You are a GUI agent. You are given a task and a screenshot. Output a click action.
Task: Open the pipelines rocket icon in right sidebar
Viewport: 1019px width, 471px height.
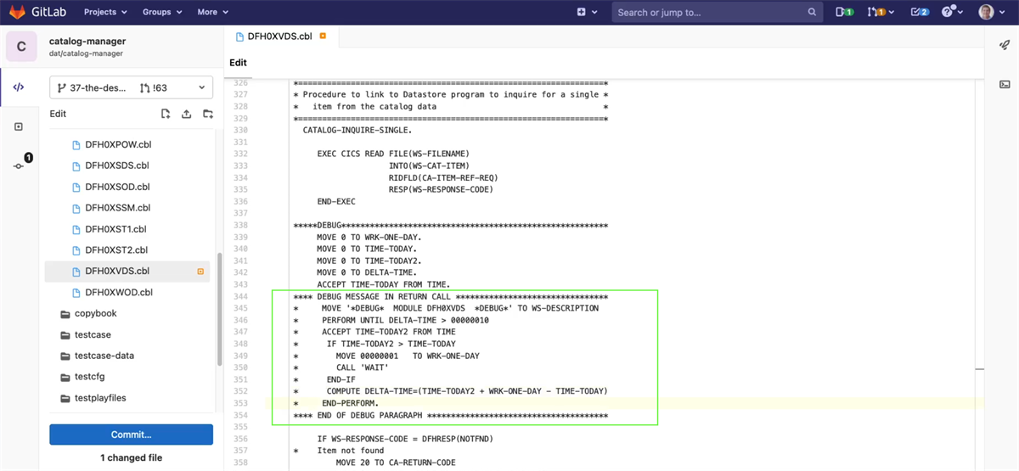[x=1005, y=46]
